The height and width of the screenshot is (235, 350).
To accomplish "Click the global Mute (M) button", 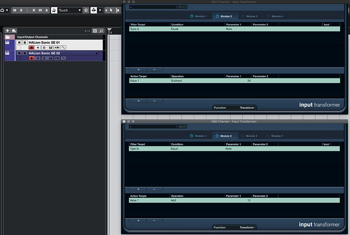I will [15, 10].
